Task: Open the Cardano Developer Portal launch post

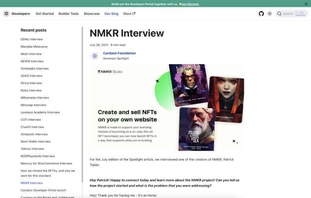Action: tap(43, 190)
